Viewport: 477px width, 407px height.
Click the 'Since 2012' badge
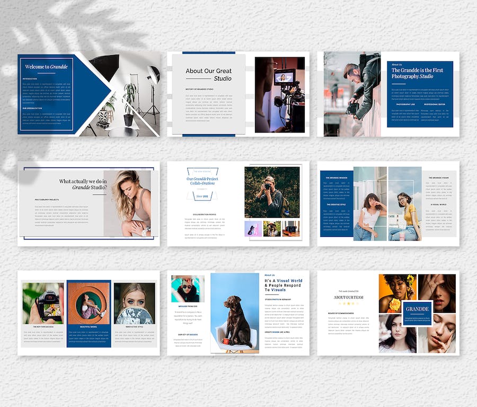pyautogui.click(x=202, y=196)
